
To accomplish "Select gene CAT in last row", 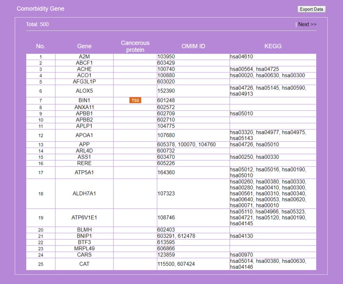I will click(84, 264).
